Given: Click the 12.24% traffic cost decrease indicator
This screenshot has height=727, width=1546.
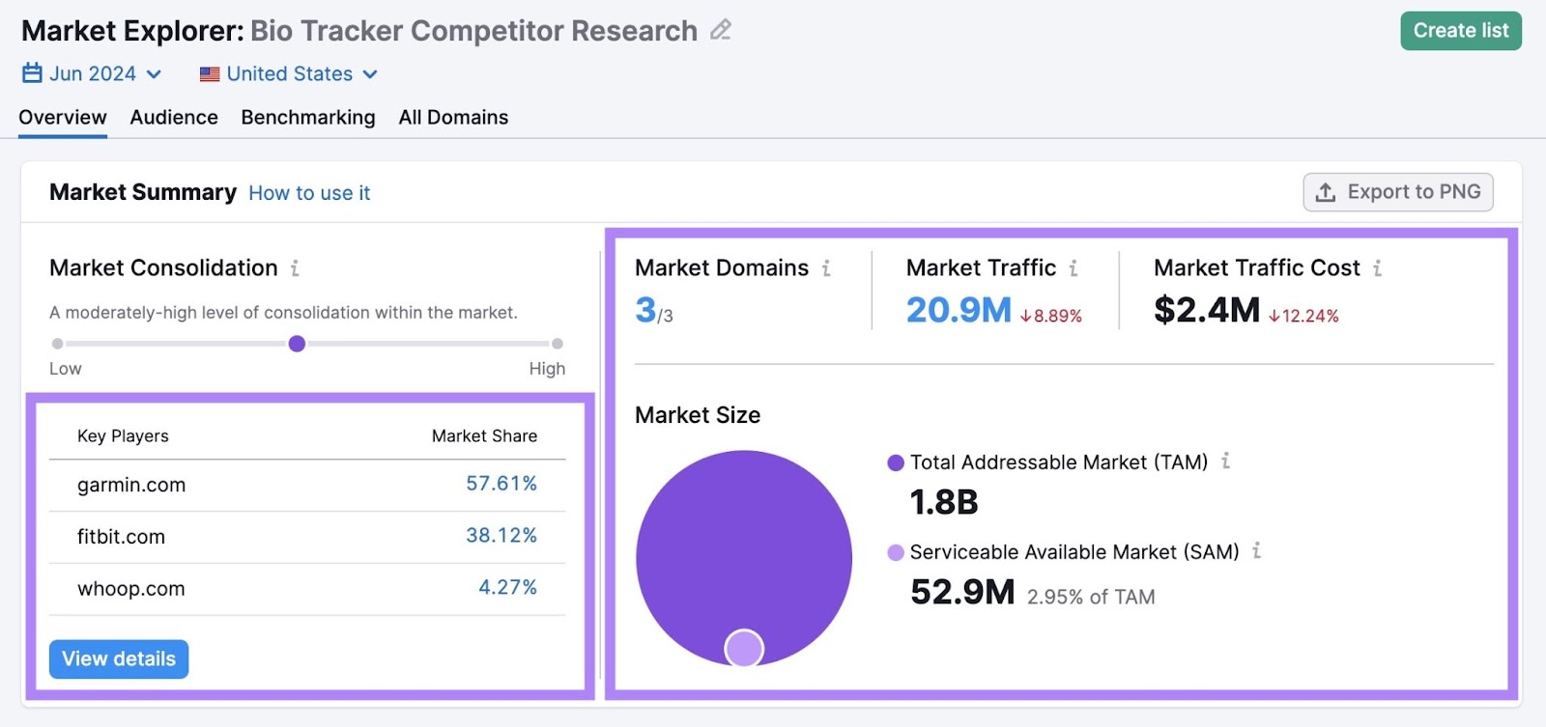Looking at the screenshot, I should tap(1303, 316).
